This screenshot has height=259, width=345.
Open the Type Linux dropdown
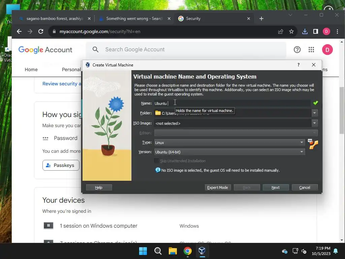(x=229, y=143)
